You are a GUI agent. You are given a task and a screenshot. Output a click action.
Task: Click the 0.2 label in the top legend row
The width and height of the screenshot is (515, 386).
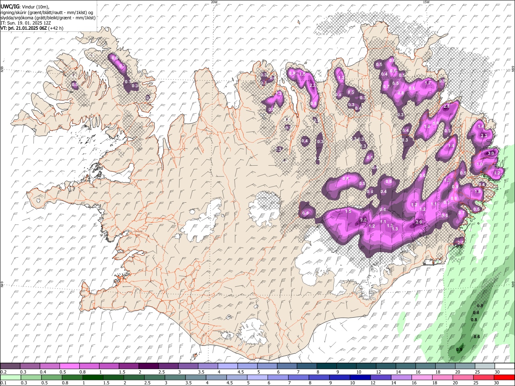pos(4,372)
